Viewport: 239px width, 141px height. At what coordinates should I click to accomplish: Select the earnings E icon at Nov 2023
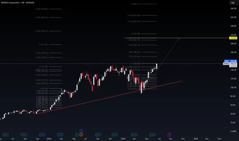pyautogui.click(x=41, y=135)
